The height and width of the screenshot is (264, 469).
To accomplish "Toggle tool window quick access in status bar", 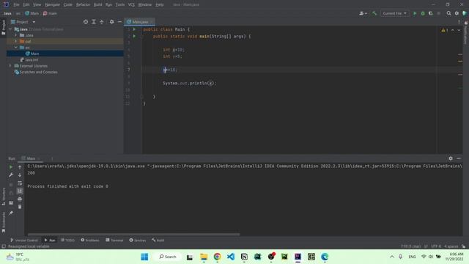I will (x=4, y=246).
